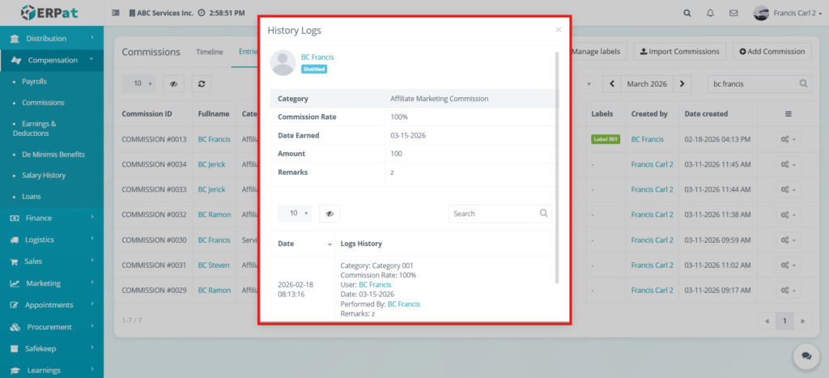The width and height of the screenshot is (829, 378).
Task: Click the refresh button in Commissions toolbar
Action: 202,83
